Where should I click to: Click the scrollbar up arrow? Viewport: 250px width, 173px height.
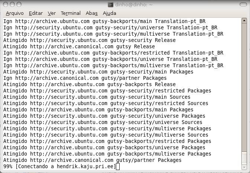(x=244, y=21)
